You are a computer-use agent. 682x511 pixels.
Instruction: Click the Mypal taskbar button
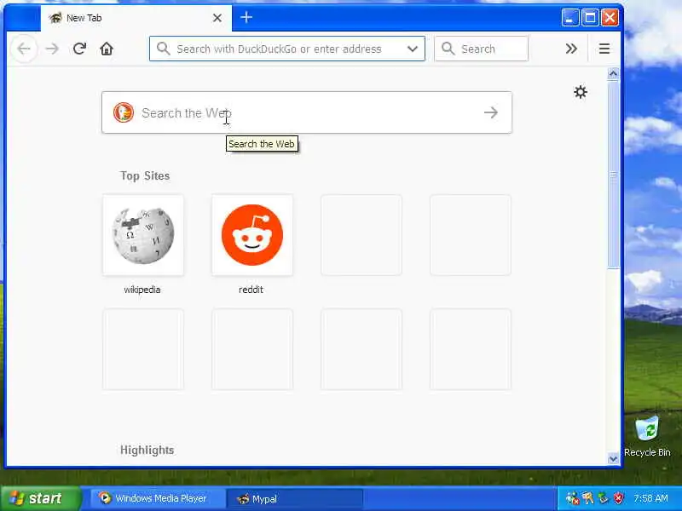point(294,498)
